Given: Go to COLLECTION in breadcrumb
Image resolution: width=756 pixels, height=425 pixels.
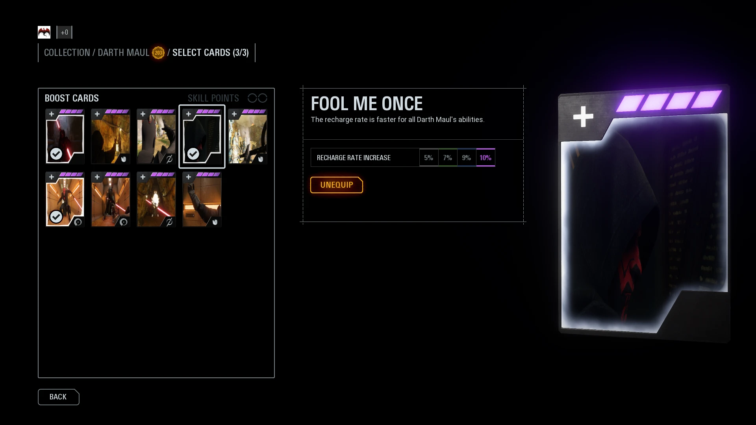Looking at the screenshot, I should [67, 53].
